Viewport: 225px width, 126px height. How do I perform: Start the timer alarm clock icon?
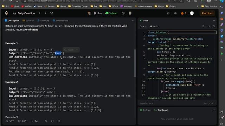[x=123, y=13]
